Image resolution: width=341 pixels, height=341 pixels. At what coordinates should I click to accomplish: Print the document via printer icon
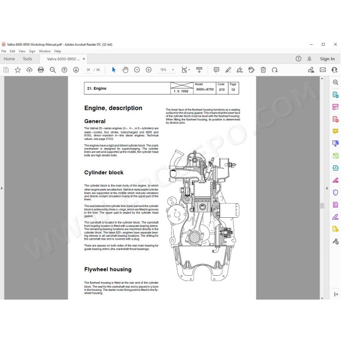pos(41,70)
